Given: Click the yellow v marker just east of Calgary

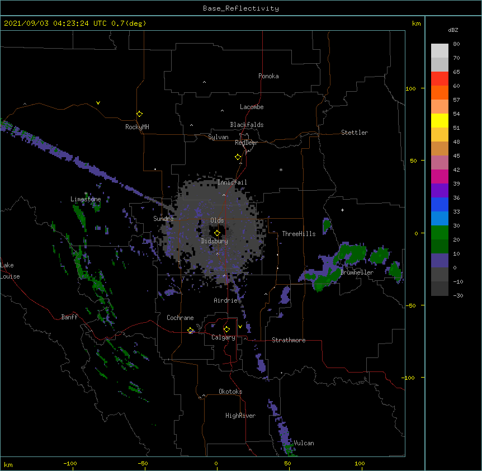Looking at the screenshot, I should (x=240, y=327).
